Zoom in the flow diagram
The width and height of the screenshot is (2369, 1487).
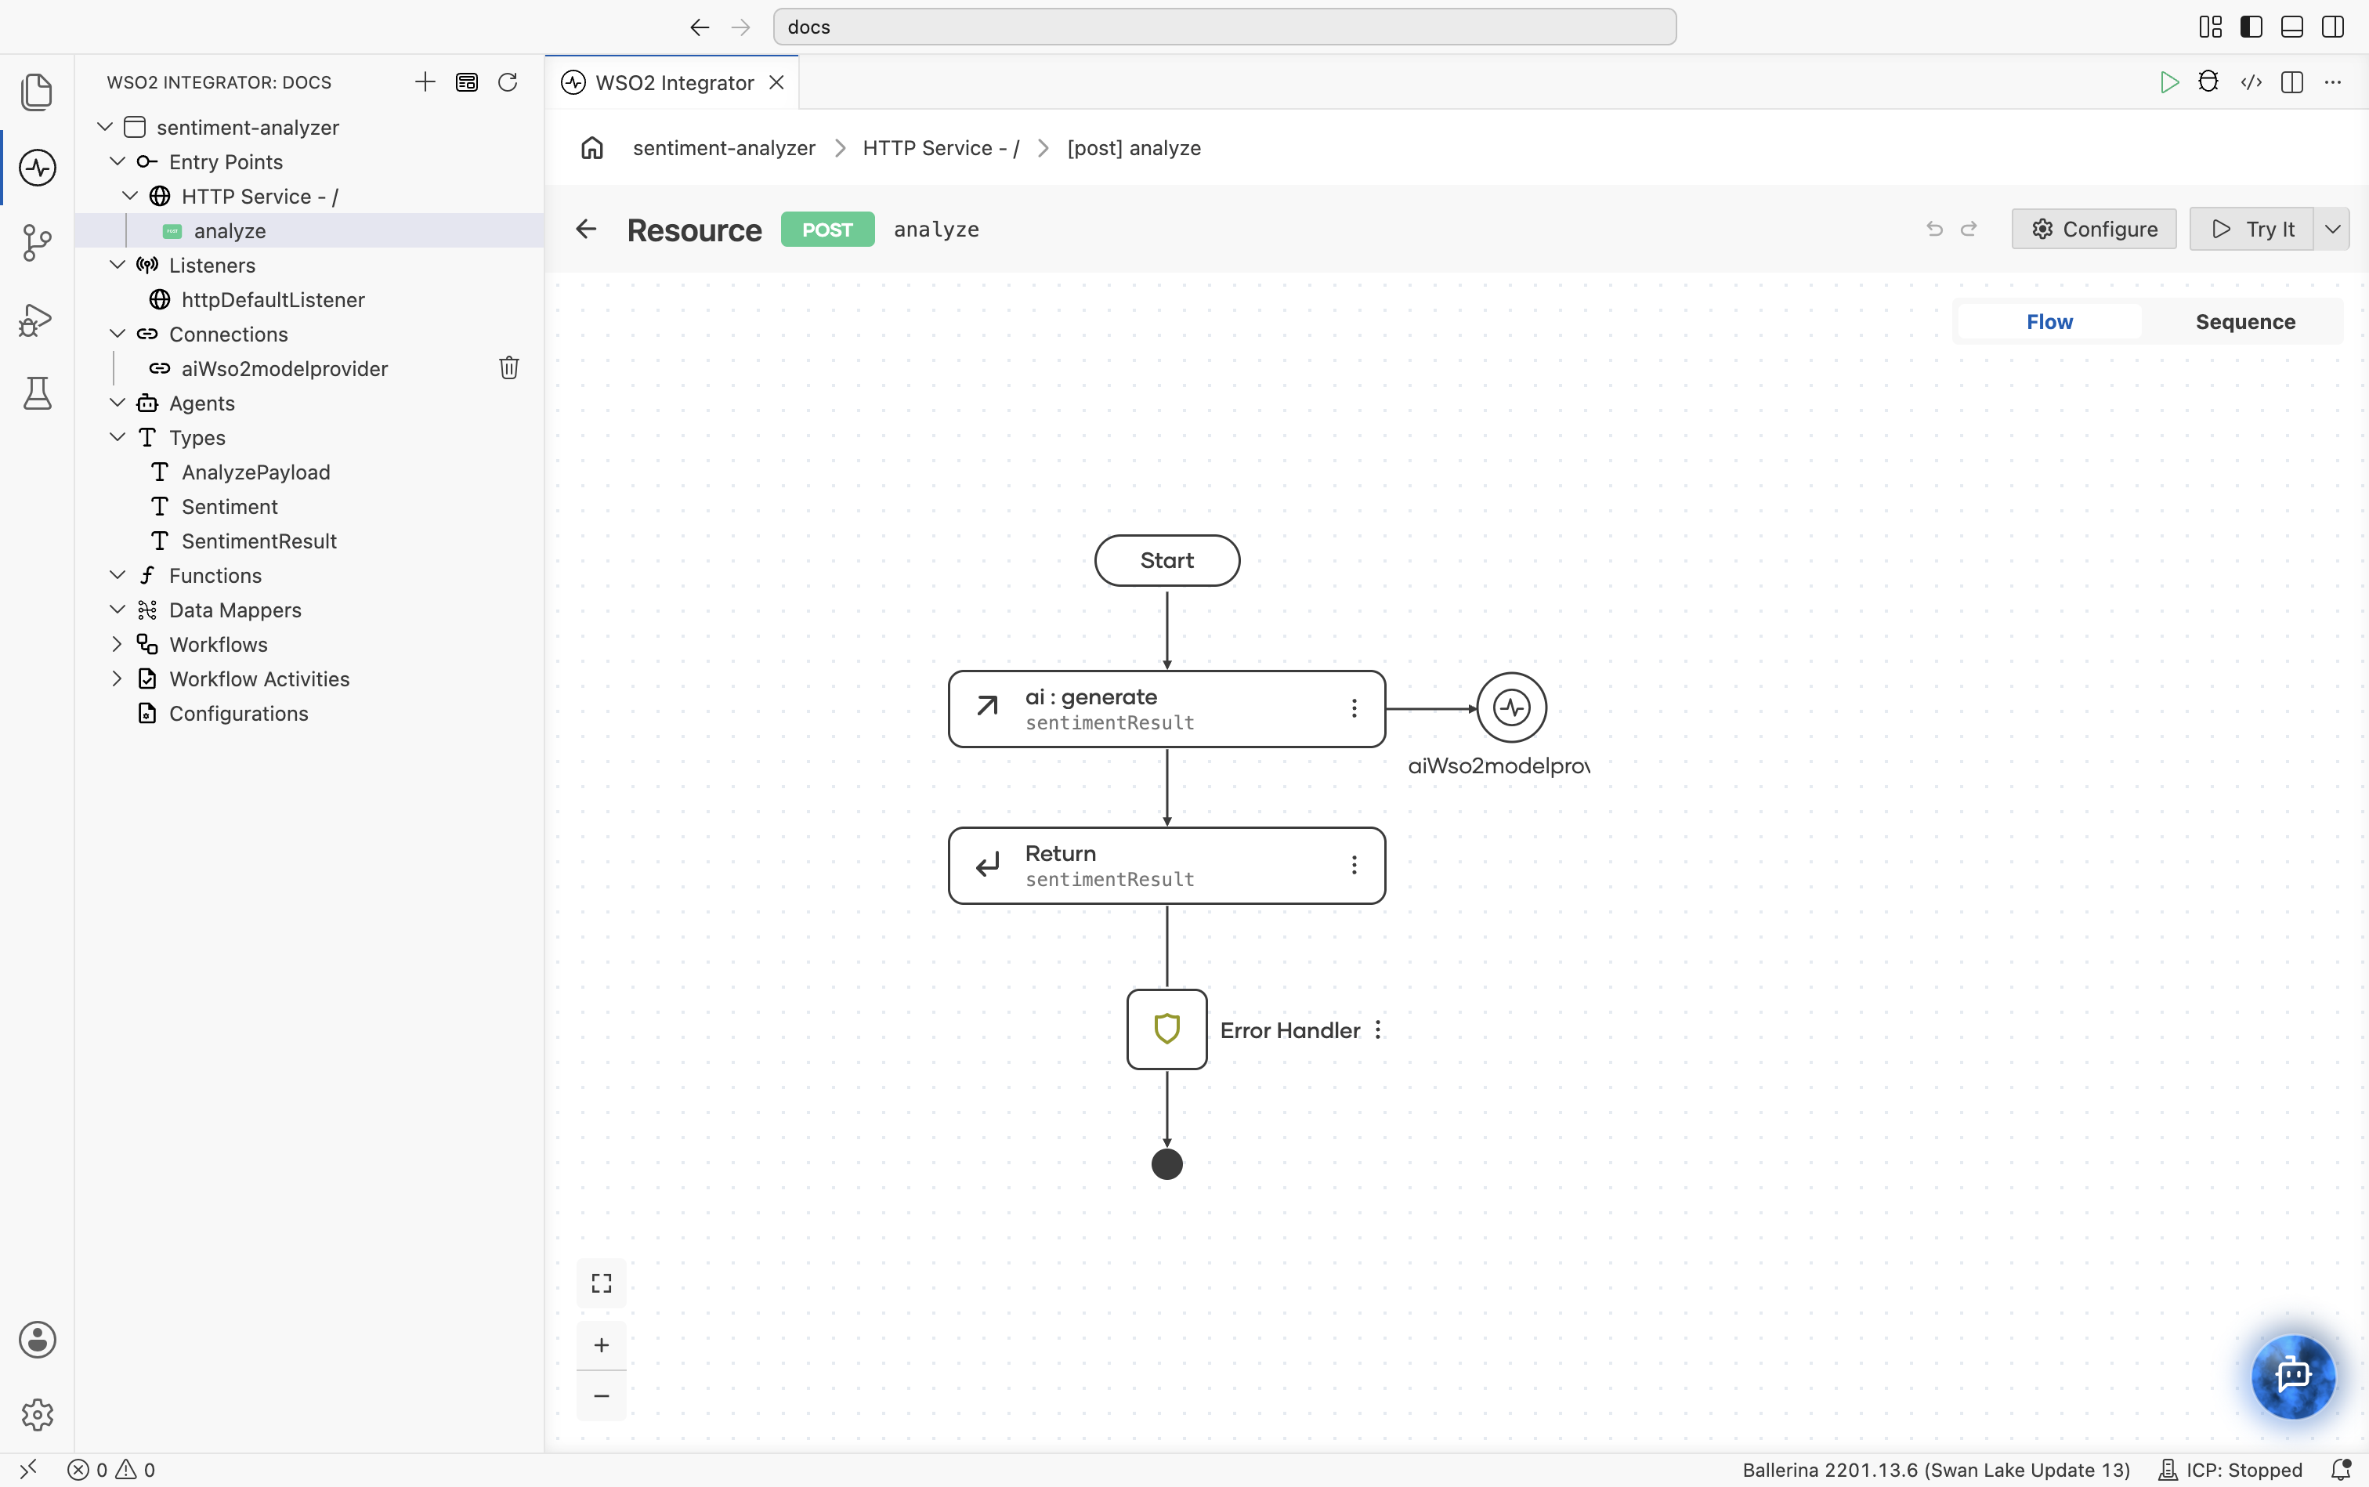(601, 1344)
